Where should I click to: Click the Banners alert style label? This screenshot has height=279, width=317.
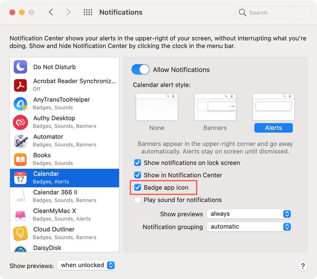pyautogui.click(x=215, y=128)
